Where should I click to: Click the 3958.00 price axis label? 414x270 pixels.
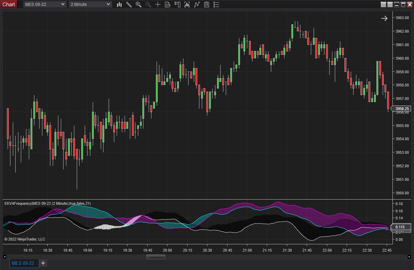402,85
